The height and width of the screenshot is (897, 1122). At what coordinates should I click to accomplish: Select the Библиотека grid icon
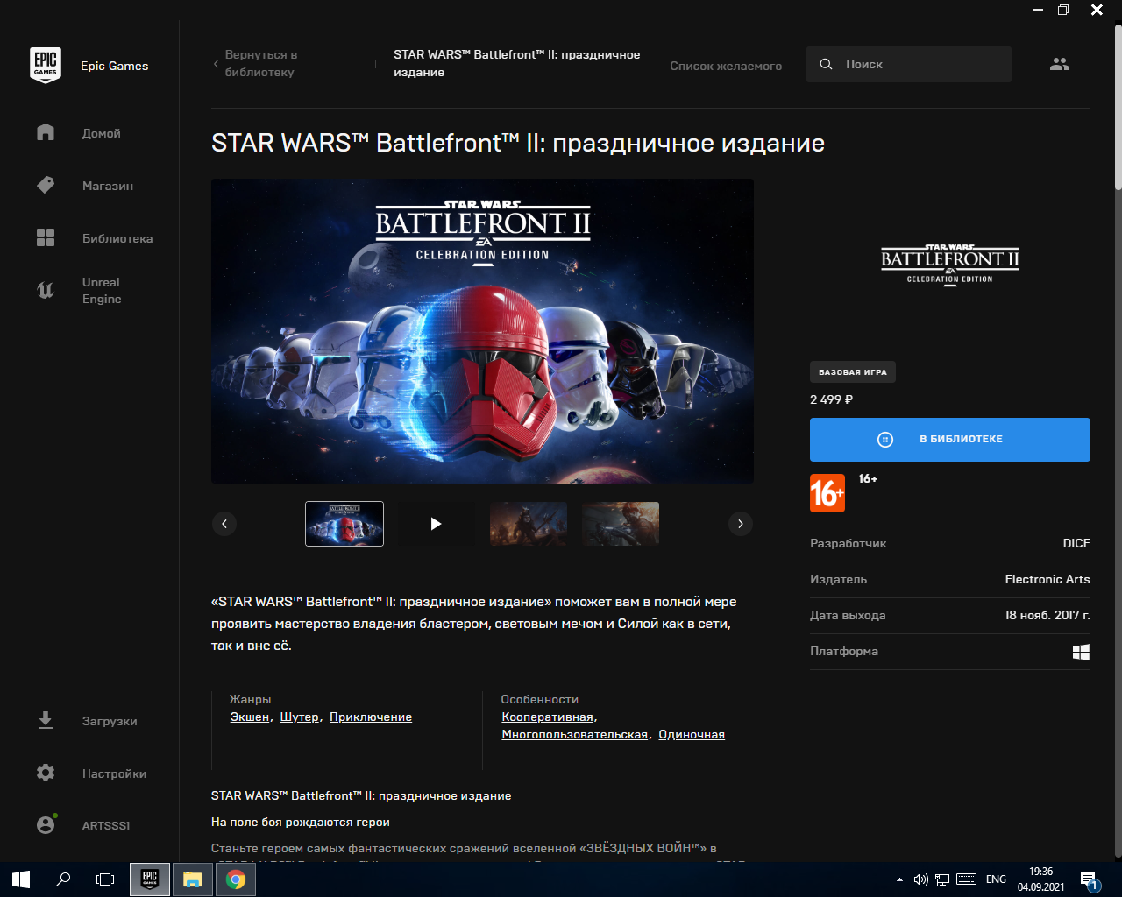[46, 237]
